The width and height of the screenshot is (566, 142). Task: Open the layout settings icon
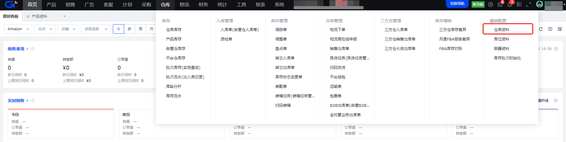pos(560,29)
